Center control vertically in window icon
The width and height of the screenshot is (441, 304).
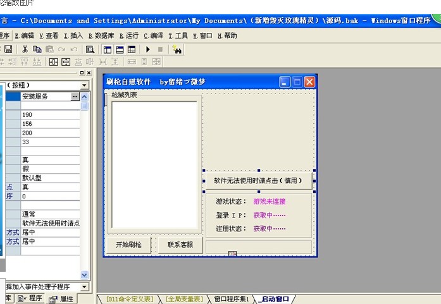[66, 61]
